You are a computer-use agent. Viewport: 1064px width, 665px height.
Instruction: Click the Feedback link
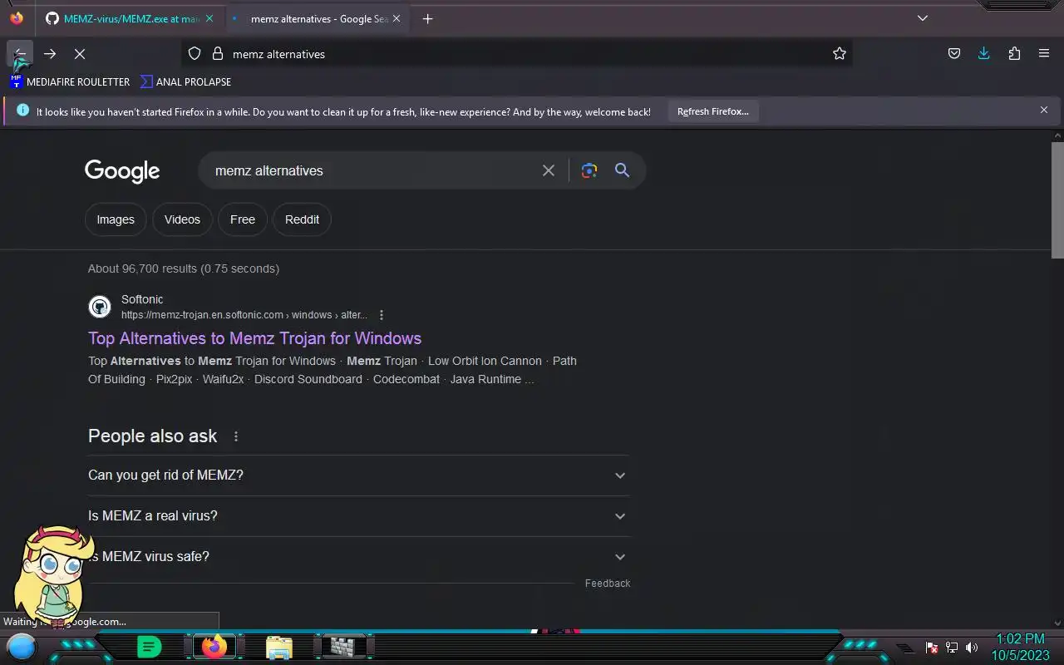608,584
